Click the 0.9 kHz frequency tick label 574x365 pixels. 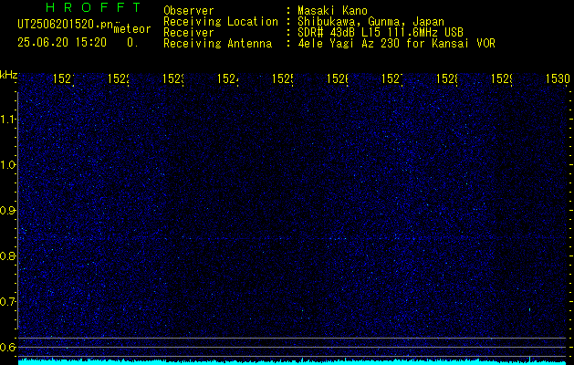coord(8,211)
